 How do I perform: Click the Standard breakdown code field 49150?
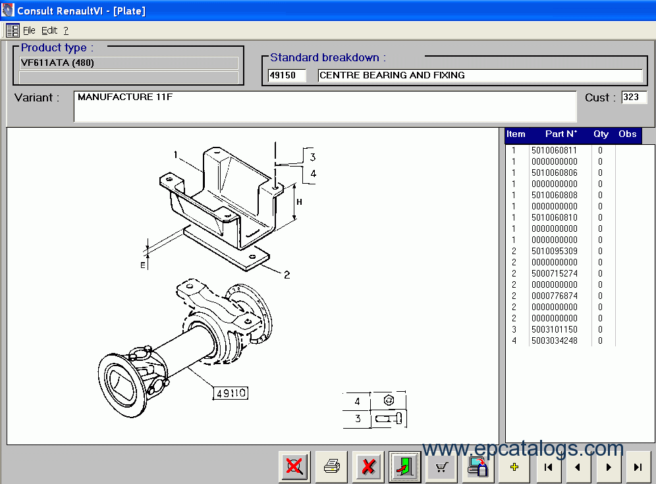pos(287,76)
